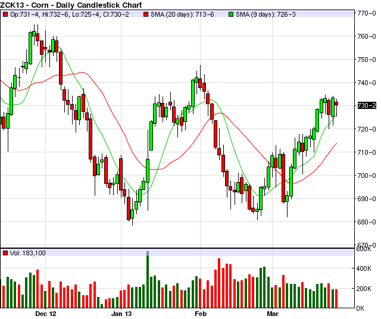Click the red Vol legend square
This screenshot has width=381, height=319.
click(x=5, y=253)
